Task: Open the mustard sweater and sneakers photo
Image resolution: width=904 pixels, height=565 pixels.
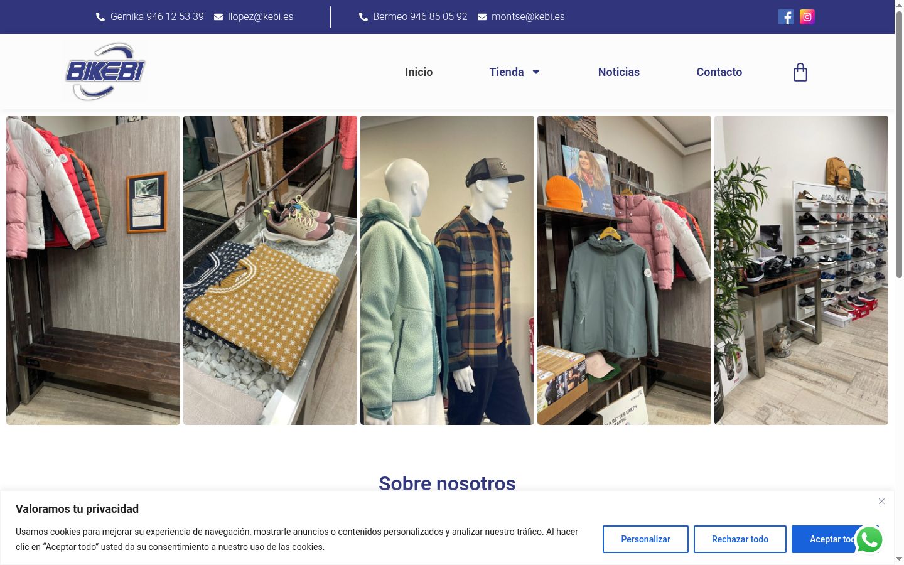Action: coord(270,270)
